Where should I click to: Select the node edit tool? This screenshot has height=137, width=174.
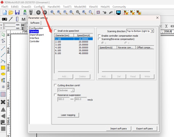3,41
